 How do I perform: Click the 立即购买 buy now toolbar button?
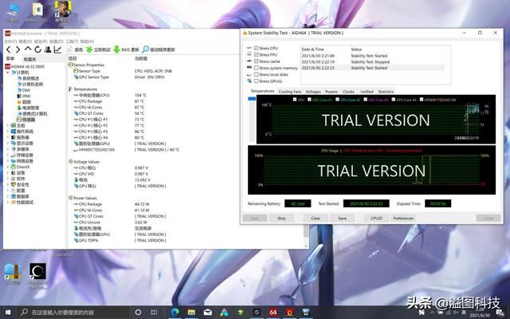[x=98, y=49]
